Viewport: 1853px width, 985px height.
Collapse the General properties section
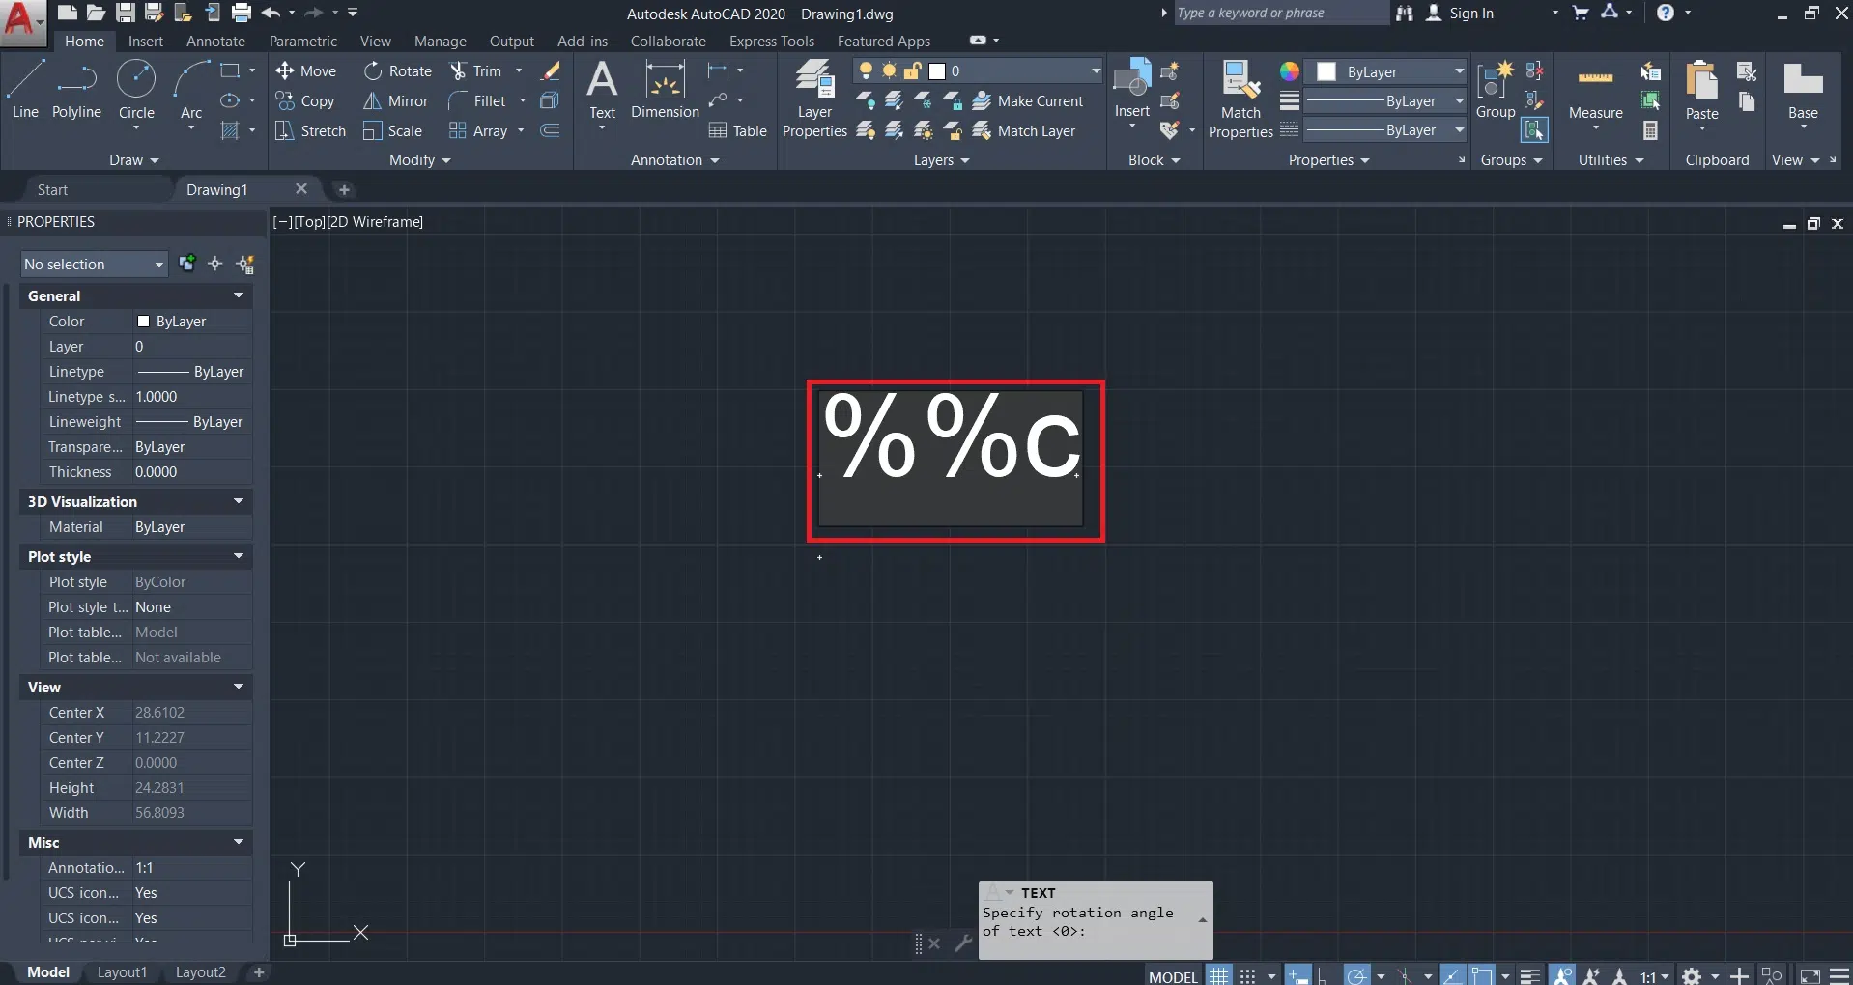(238, 295)
